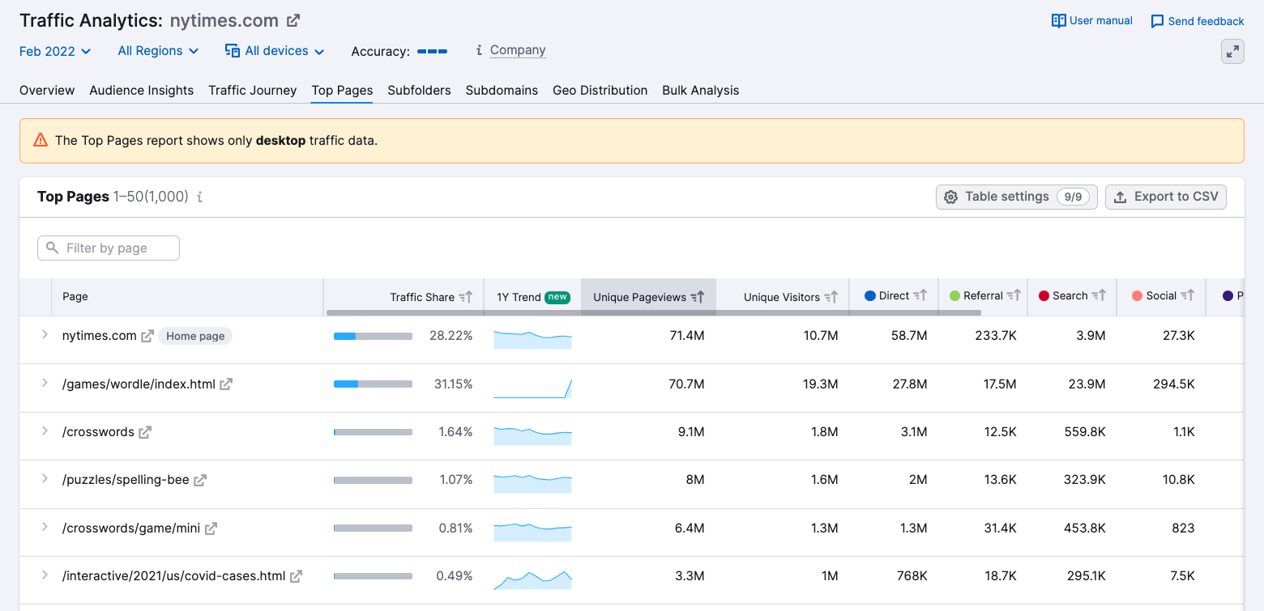1264x611 pixels.
Task: Expand the /puzzles/spelling-bee row
Action: click(45, 478)
